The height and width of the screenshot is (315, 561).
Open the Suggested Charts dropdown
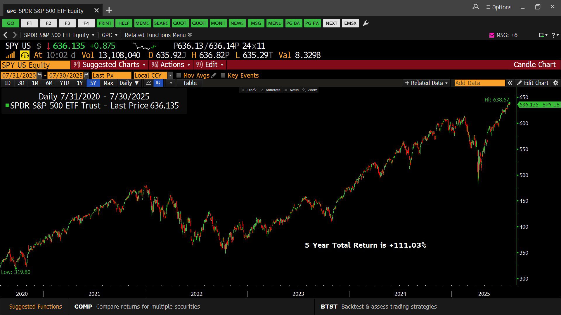(109, 64)
